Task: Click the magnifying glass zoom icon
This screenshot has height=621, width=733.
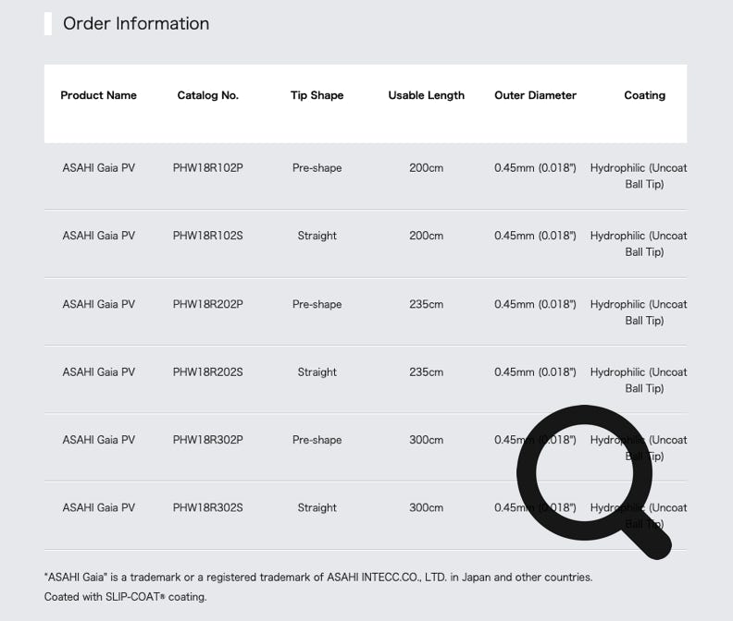Action: [x=593, y=481]
